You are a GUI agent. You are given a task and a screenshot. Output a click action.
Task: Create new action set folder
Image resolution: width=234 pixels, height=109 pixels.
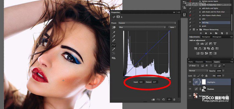(216, 33)
